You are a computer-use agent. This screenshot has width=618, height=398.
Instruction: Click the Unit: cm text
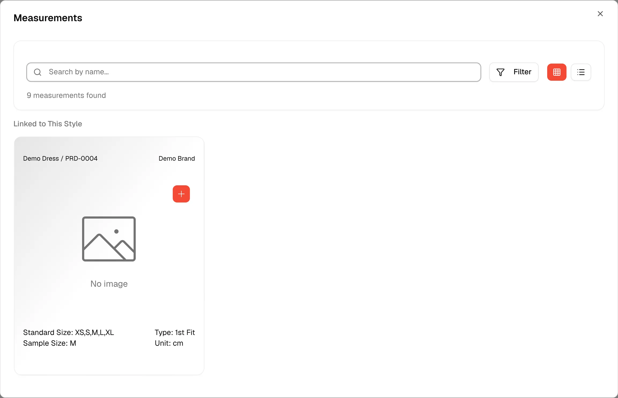pyautogui.click(x=169, y=343)
